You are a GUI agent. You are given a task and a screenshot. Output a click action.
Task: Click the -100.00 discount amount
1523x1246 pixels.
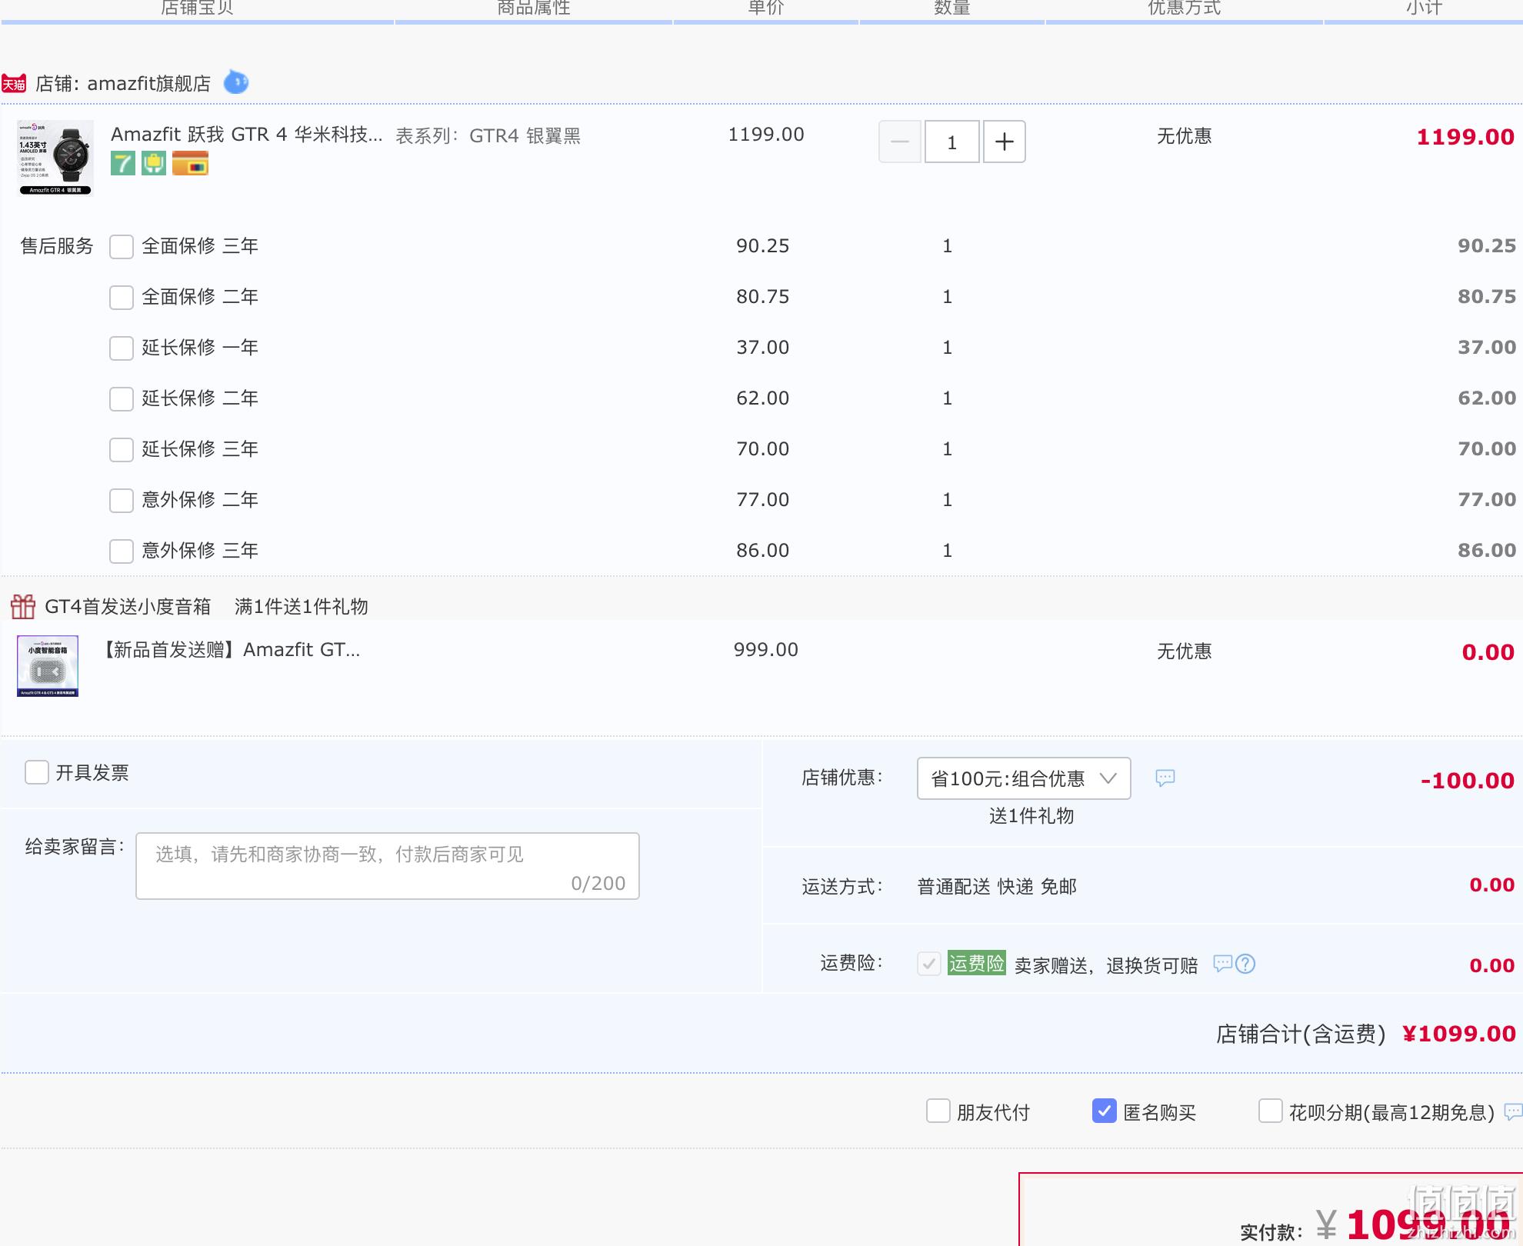pyautogui.click(x=1468, y=780)
